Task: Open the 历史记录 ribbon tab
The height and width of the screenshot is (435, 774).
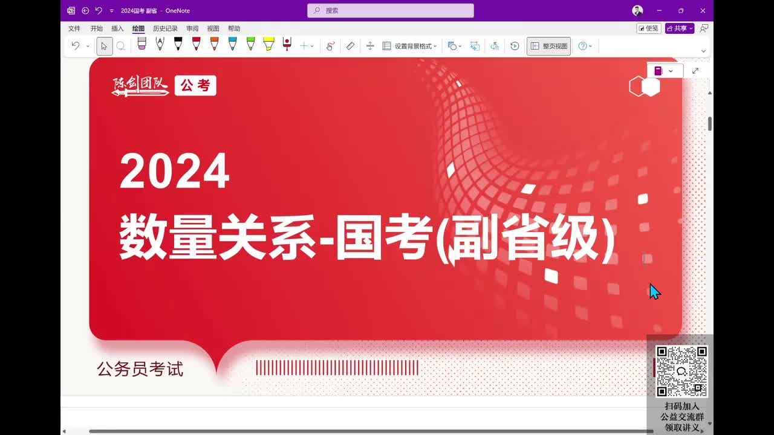Action: pyautogui.click(x=165, y=28)
